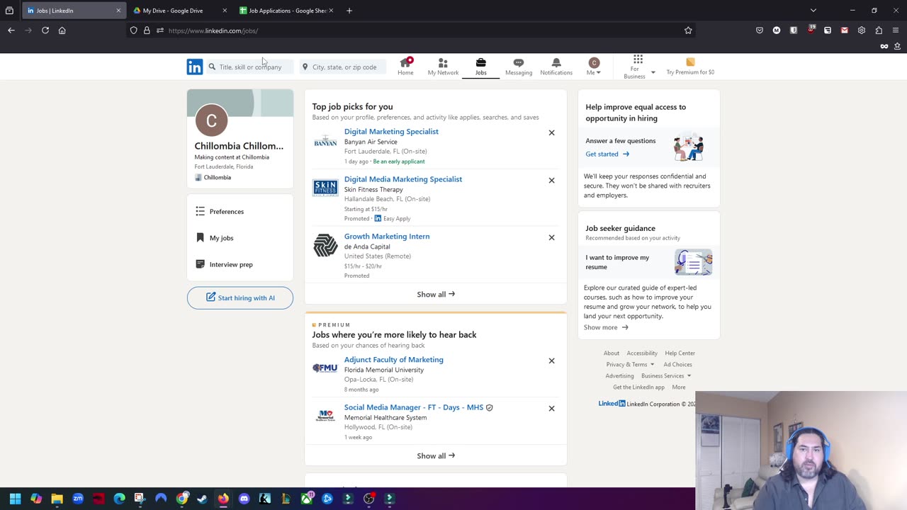Open Ad Choices footer link
This screenshot has width=907, height=510.
tap(677, 364)
